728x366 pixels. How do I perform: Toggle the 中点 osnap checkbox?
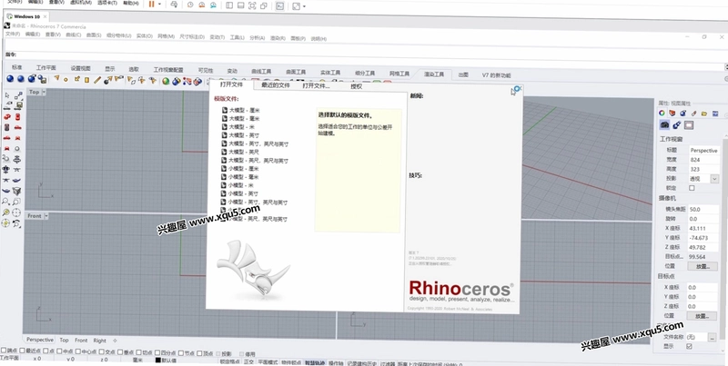pyautogui.click(x=59, y=351)
